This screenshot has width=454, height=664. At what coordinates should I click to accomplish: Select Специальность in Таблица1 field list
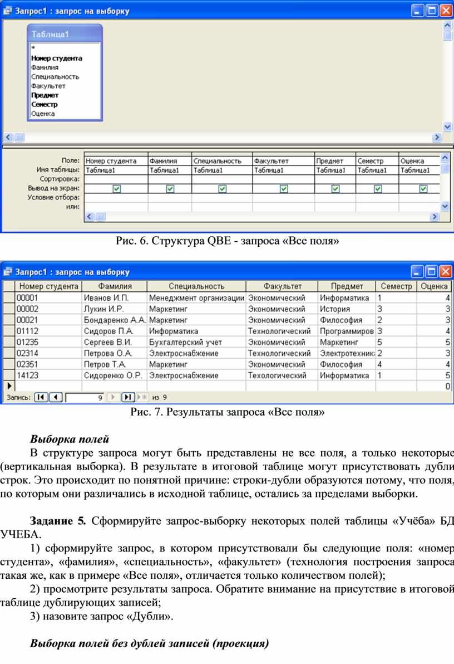pyautogui.click(x=55, y=77)
